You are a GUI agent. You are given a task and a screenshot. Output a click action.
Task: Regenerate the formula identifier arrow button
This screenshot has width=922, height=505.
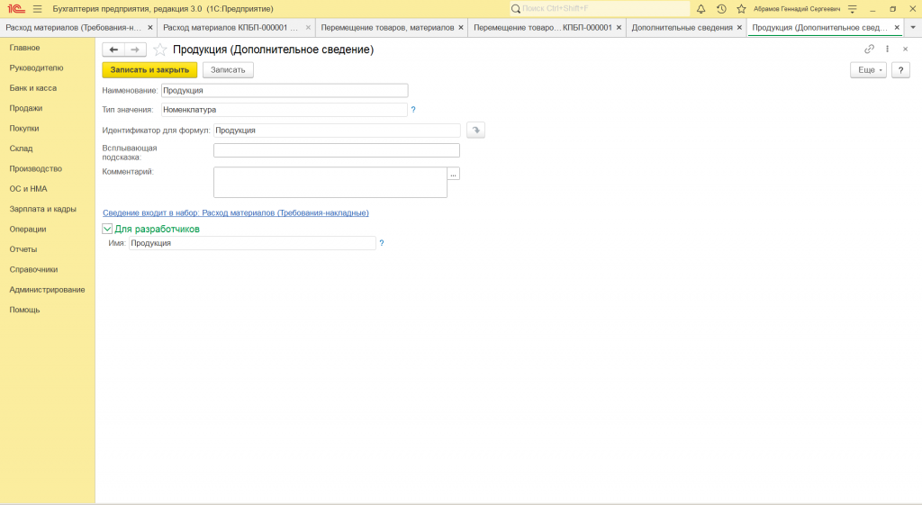point(475,130)
